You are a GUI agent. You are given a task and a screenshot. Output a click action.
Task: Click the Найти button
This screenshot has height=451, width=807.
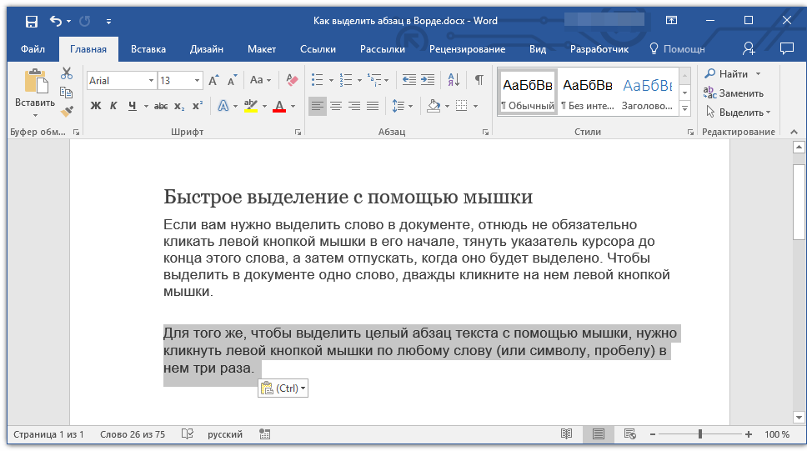pos(732,74)
